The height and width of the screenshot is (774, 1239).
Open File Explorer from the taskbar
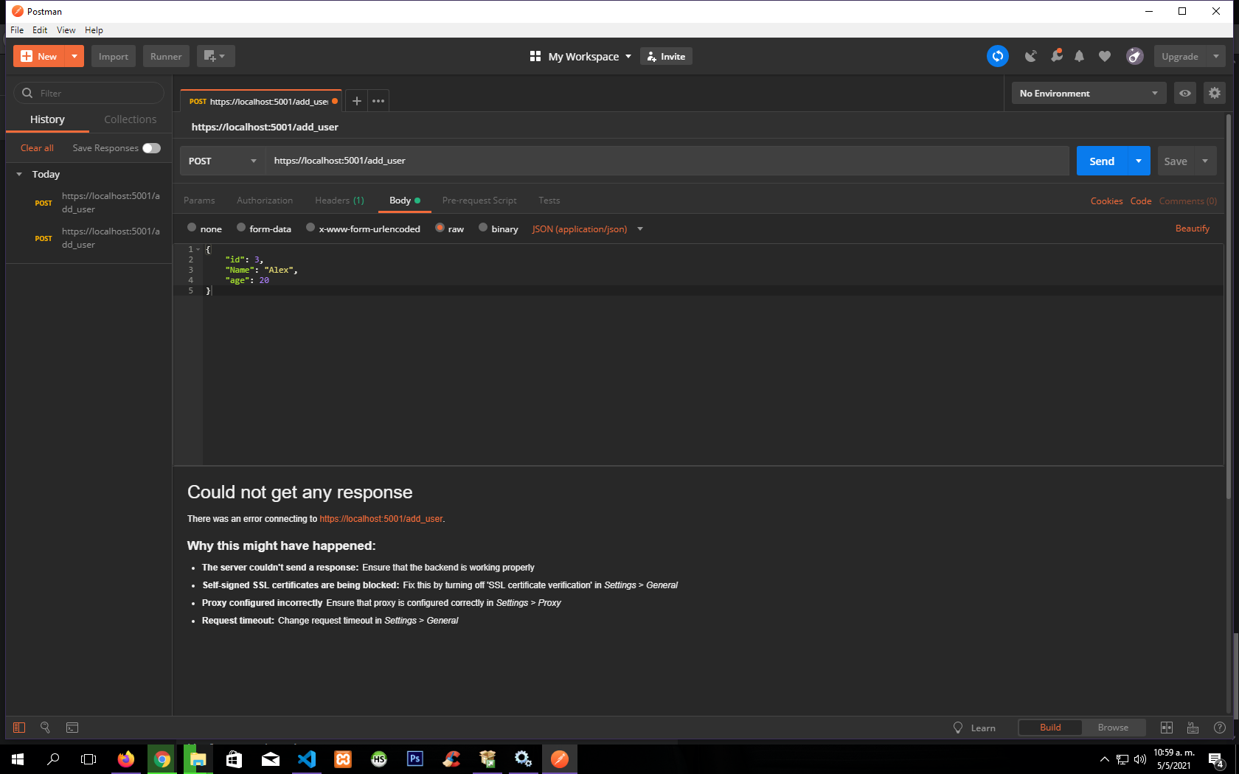tap(198, 759)
